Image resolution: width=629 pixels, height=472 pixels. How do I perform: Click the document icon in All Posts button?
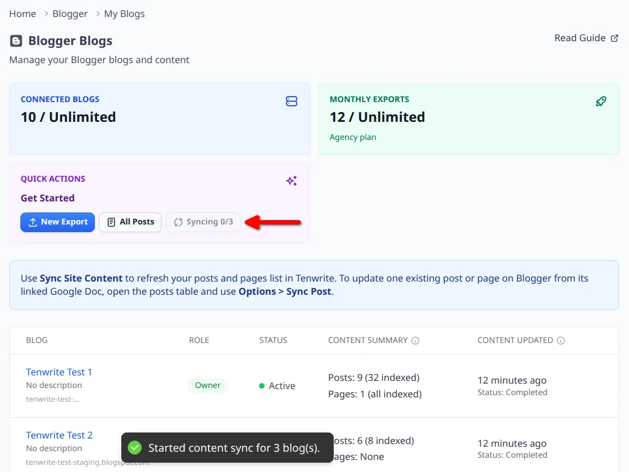pos(111,222)
